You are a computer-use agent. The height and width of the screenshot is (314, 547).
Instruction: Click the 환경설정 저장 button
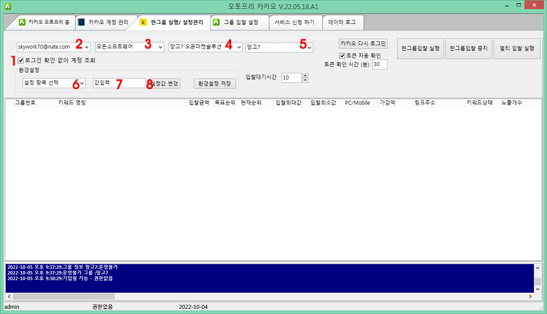click(x=214, y=83)
